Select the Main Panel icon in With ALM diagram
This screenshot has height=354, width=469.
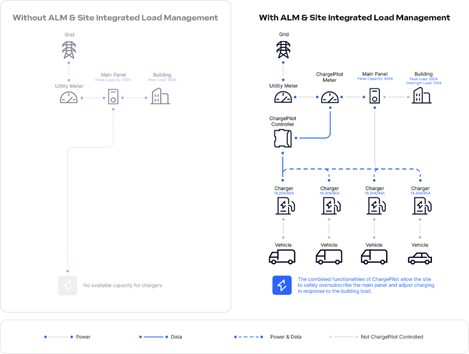[x=375, y=96]
